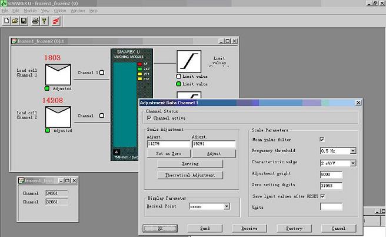Open the Characteristic value dropdown
386x237 pixels.
[353, 163]
